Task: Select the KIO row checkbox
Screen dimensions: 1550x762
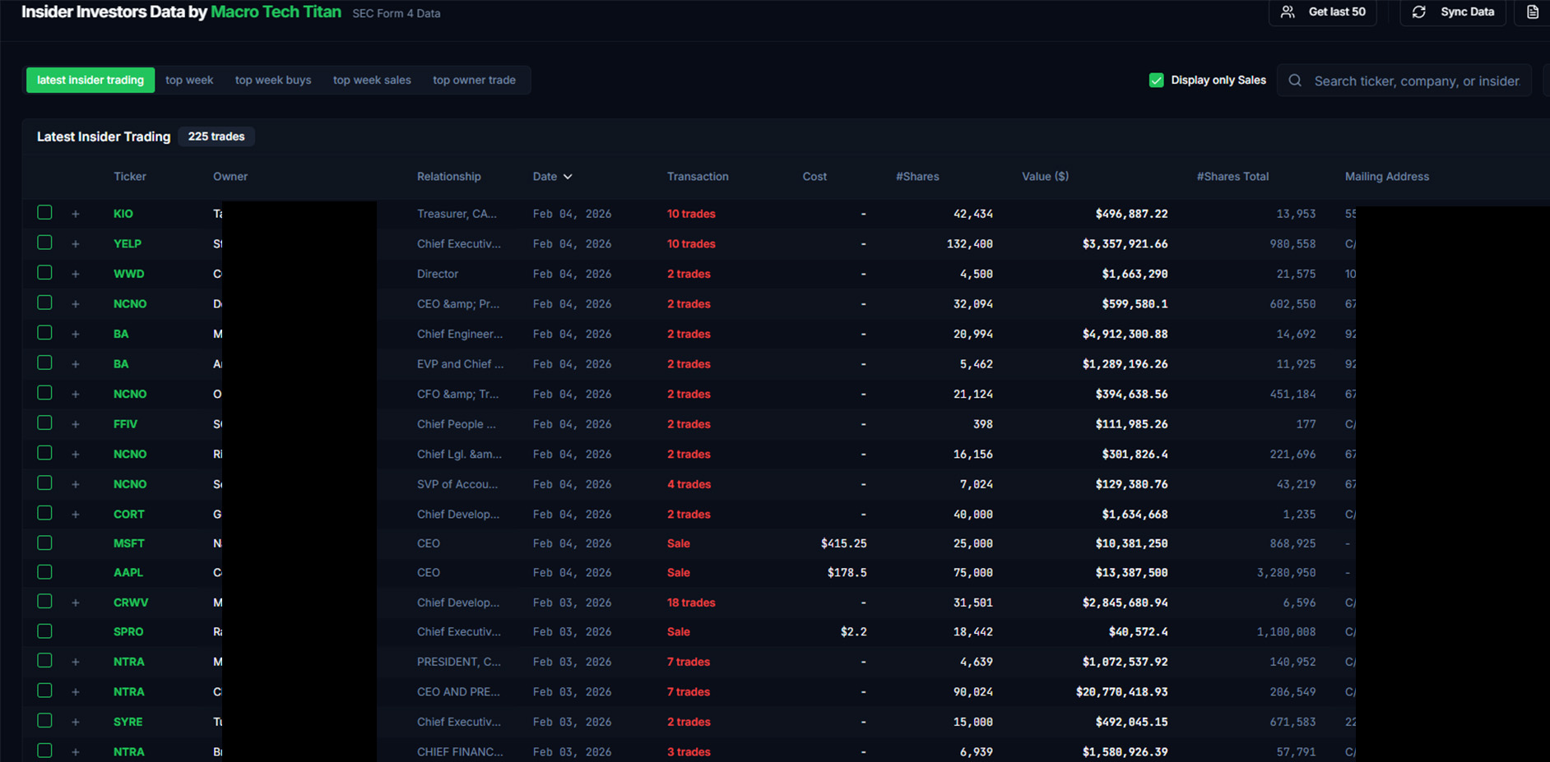Action: coord(44,212)
